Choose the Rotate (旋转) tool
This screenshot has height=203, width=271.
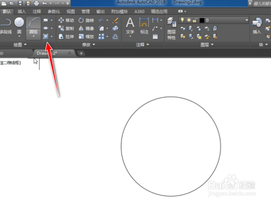click(x=86, y=20)
